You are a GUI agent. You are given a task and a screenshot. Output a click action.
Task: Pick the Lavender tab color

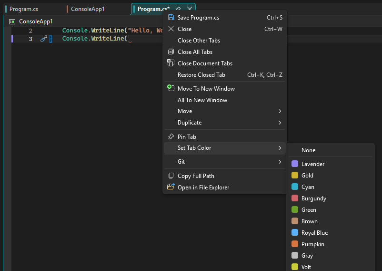312,164
